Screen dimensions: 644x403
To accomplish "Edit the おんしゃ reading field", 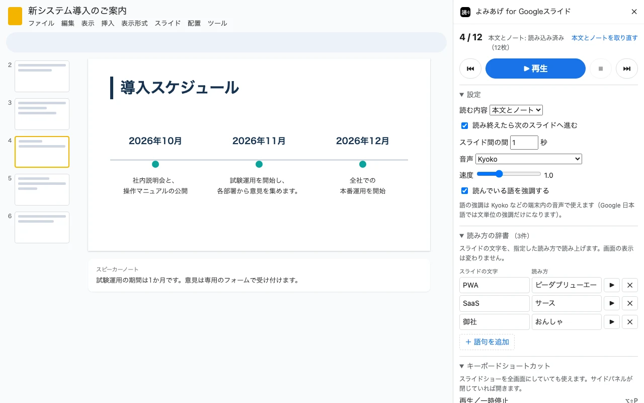I will click(x=567, y=321).
